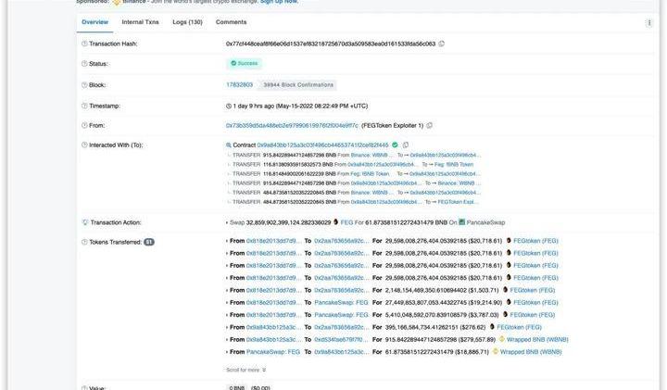Open the Logs (130) tab
The height and width of the screenshot is (390, 667).
pos(187,22)
